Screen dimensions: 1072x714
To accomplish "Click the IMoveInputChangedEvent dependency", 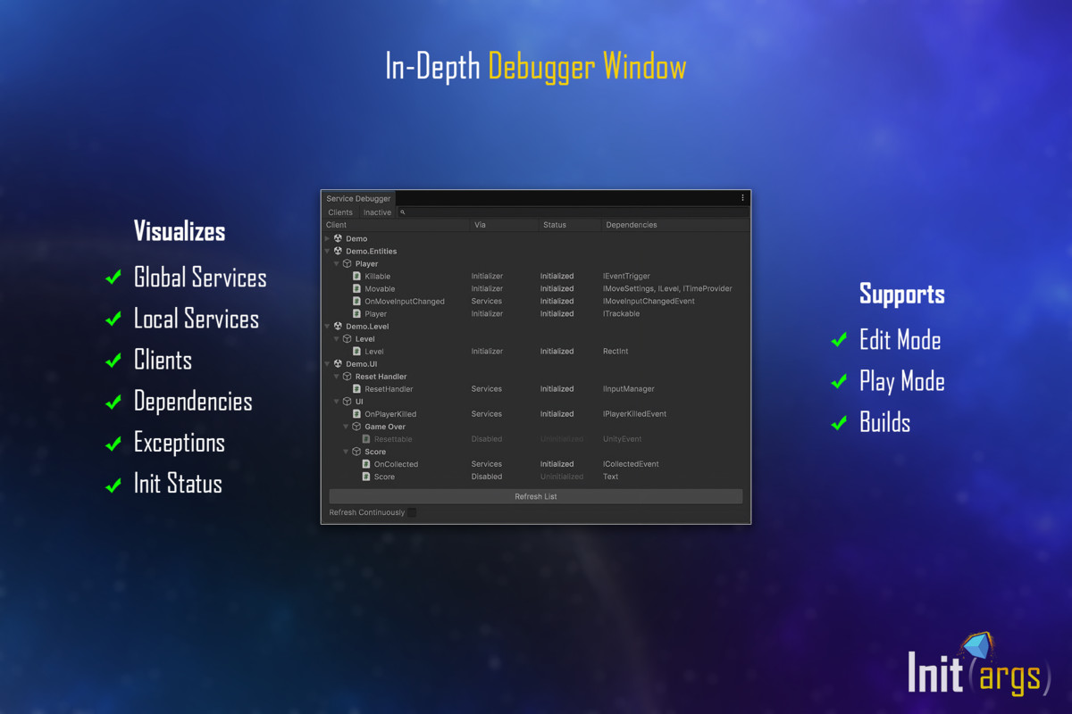I will [649, 301].
